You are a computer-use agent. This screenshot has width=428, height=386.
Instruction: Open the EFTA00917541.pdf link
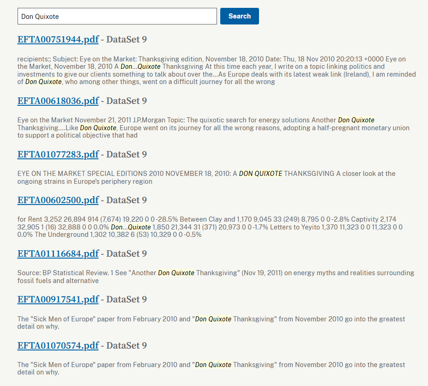pyautogui.click(x=58, y=300)
